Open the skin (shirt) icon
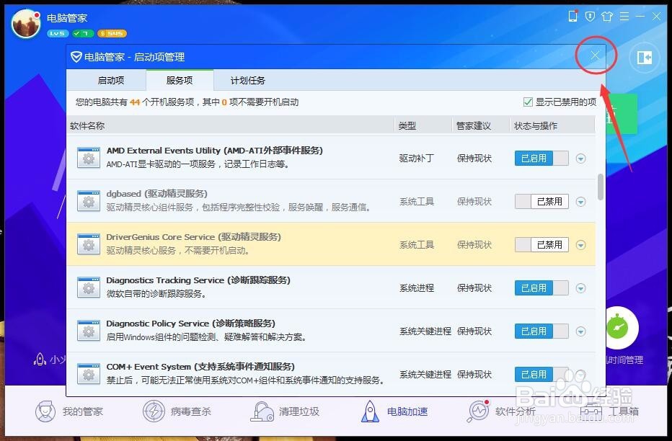The image size is (672, 441). pos(607,17)
